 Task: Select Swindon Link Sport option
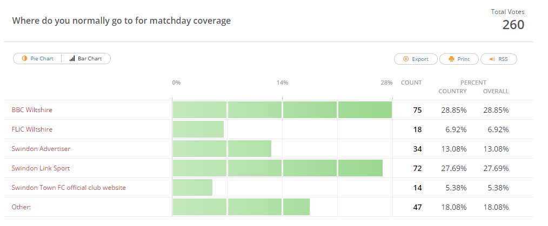(41, 168)
